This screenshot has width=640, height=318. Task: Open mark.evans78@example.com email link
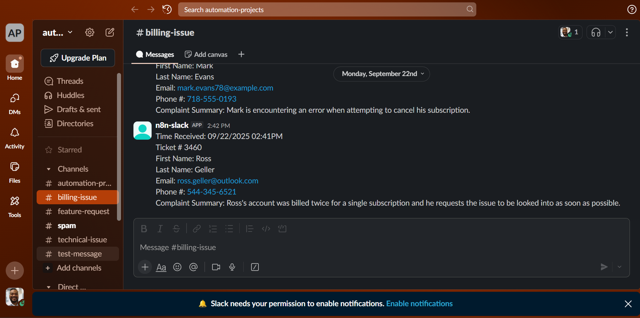pos(225,88)
